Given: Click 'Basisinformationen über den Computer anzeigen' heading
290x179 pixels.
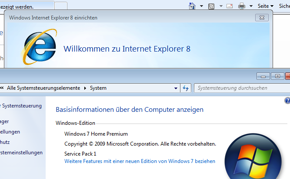Looking at the screenshot, I should pyautogui.click(x=130, y=110).
